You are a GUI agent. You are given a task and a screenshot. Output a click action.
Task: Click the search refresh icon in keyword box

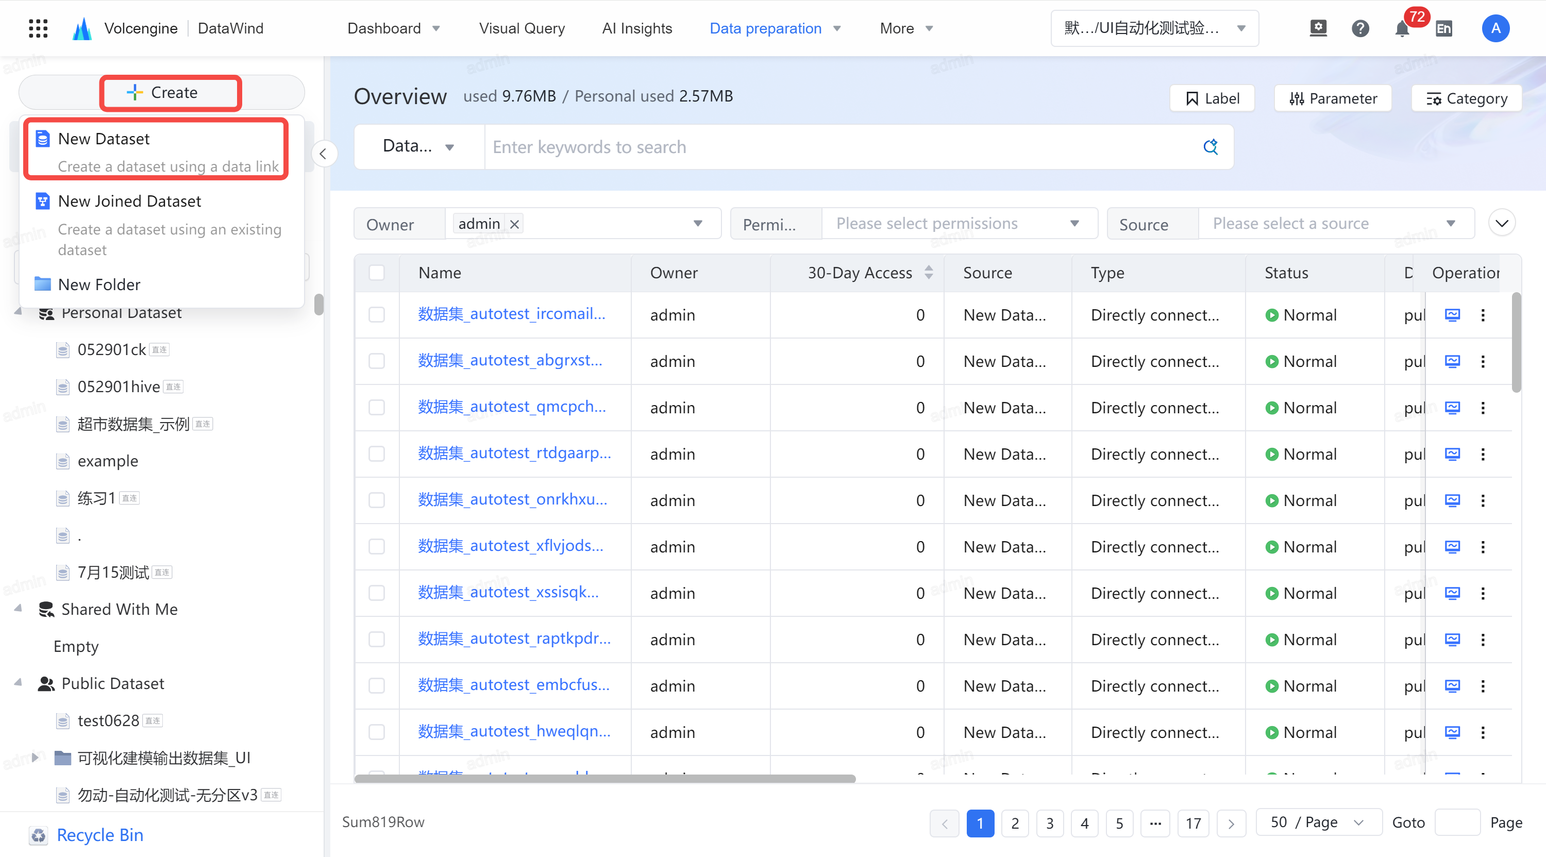[x=1211, y=147]
